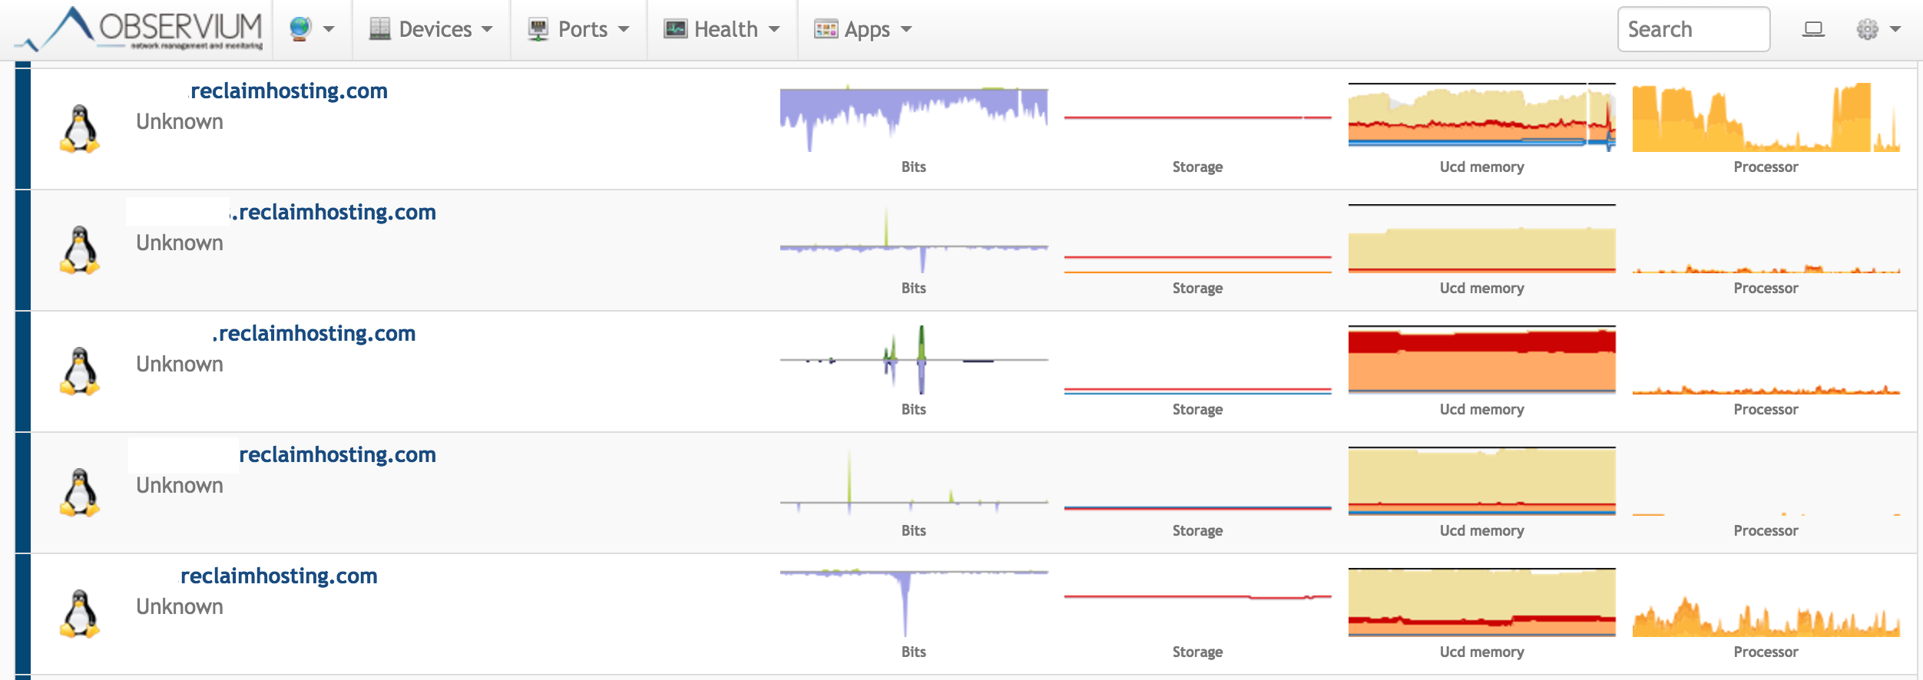Click the 'Unknown' text under third device
The height and width of the screenshot is (680, 1923).
tap(180, 364)
